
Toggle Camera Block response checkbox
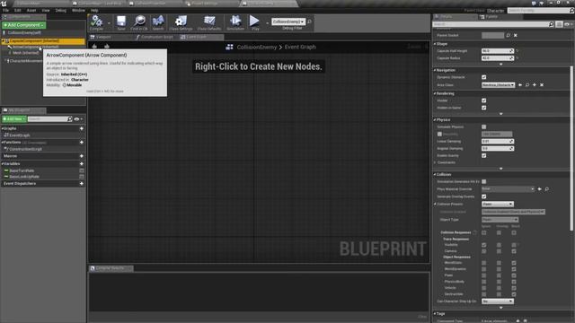514,251
